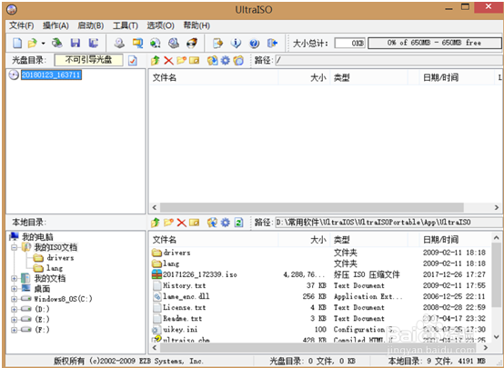The height and width of the screenshot is (368, 504).
Task: Click the blue Information icon
Action: (x=236, y=43)
